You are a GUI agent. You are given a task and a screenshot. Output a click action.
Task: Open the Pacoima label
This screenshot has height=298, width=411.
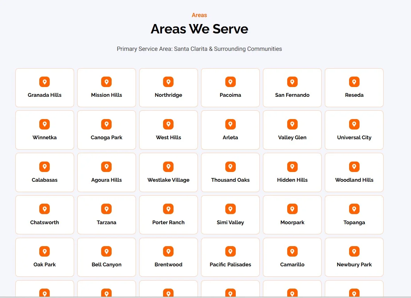[x=231, y=95]
